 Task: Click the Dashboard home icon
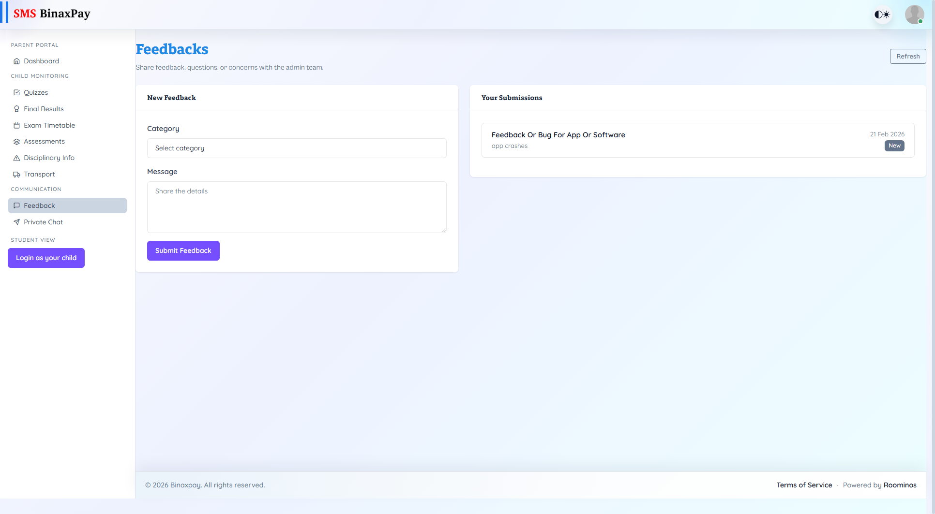(x=17, y=61)
